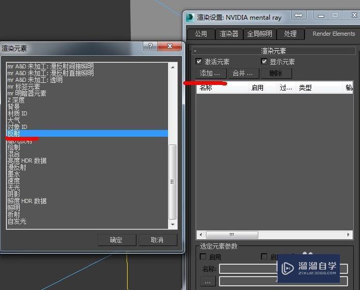Click the vertical scrollbar thumb in element list
Screen dimensions: 360x290
coord(172,182)
